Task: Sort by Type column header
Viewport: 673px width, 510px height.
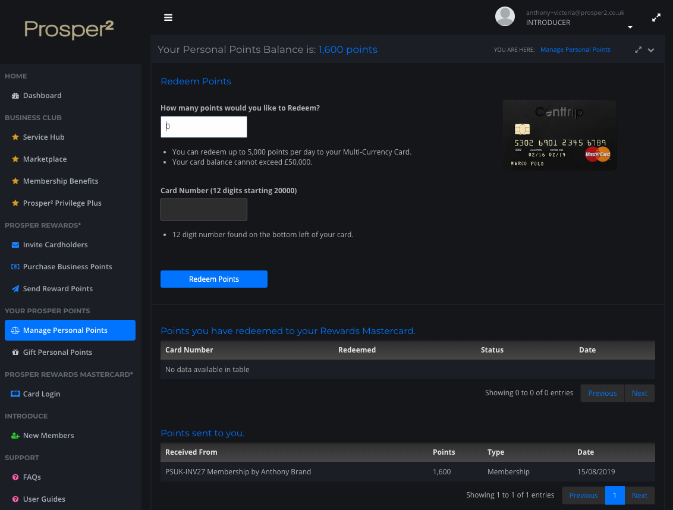Action: [496, 452]
